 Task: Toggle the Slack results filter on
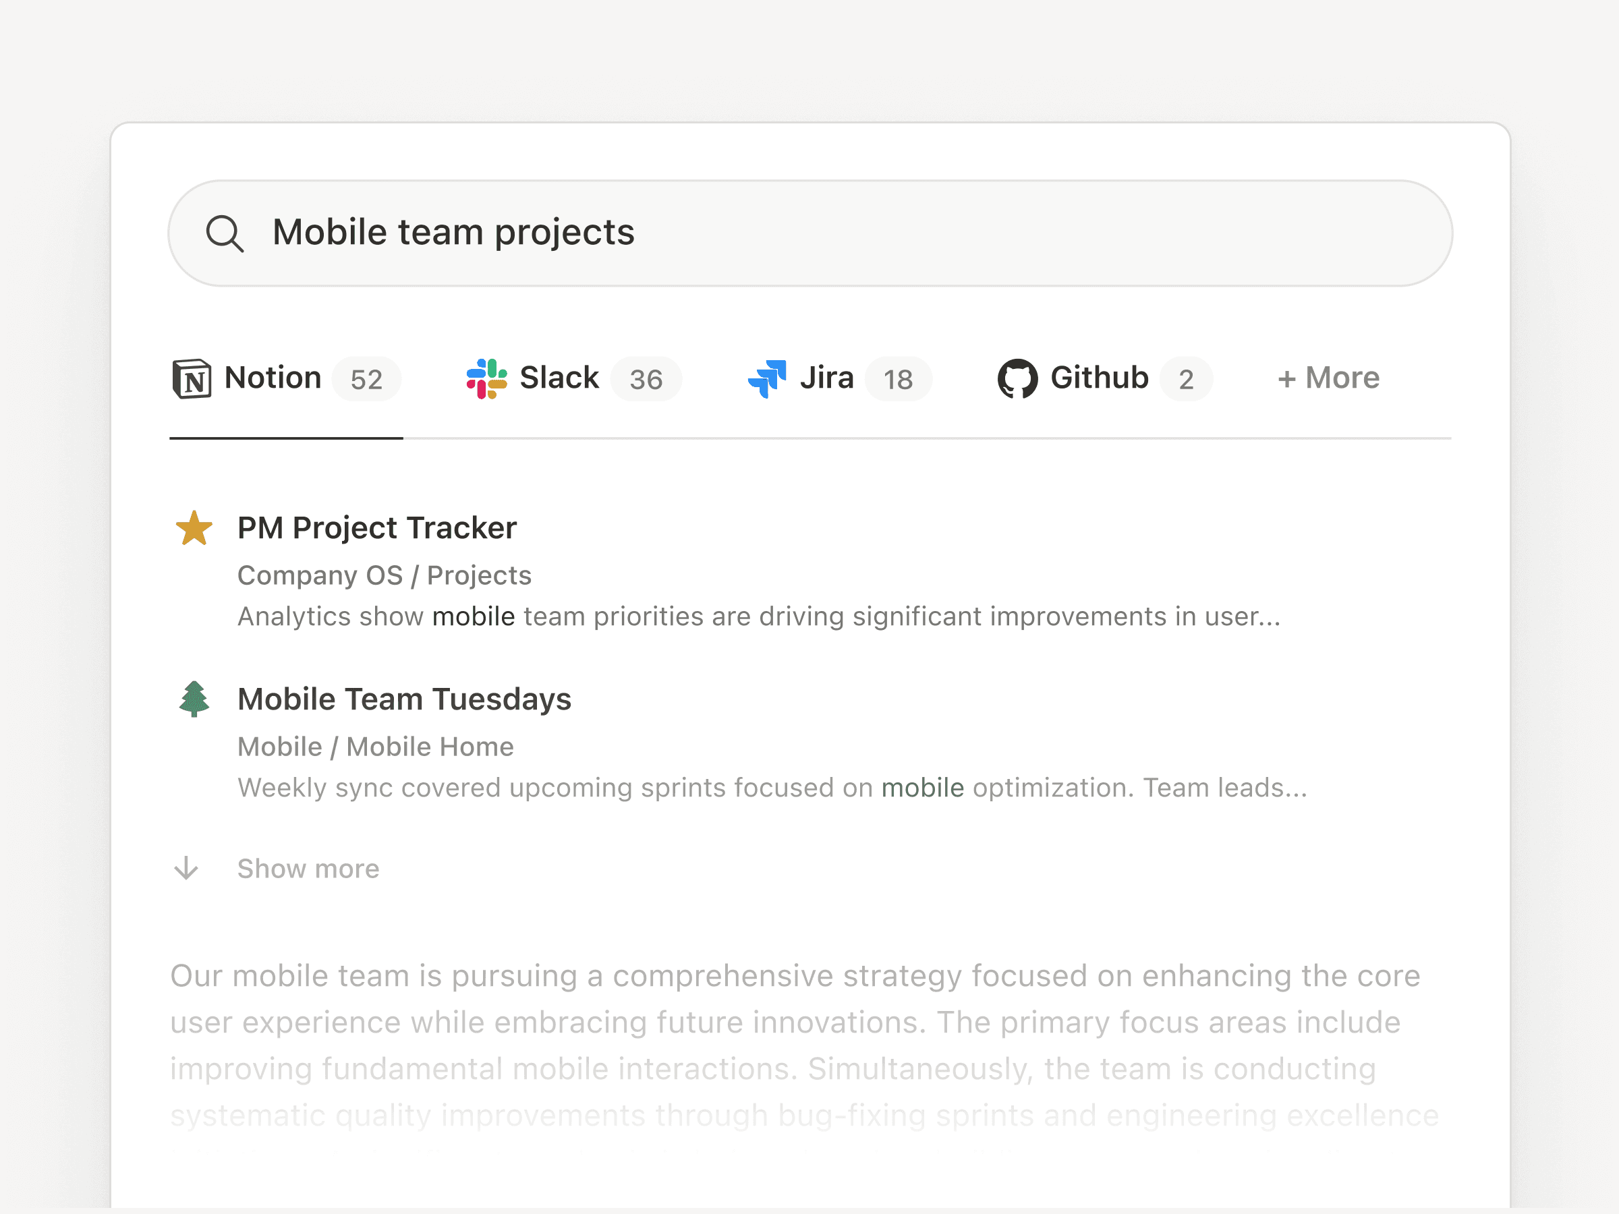coord(559,378)
